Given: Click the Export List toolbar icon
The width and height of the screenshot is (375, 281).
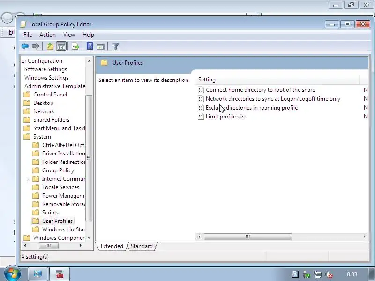Looking at the screenshot, I should (x=75, y=46).
